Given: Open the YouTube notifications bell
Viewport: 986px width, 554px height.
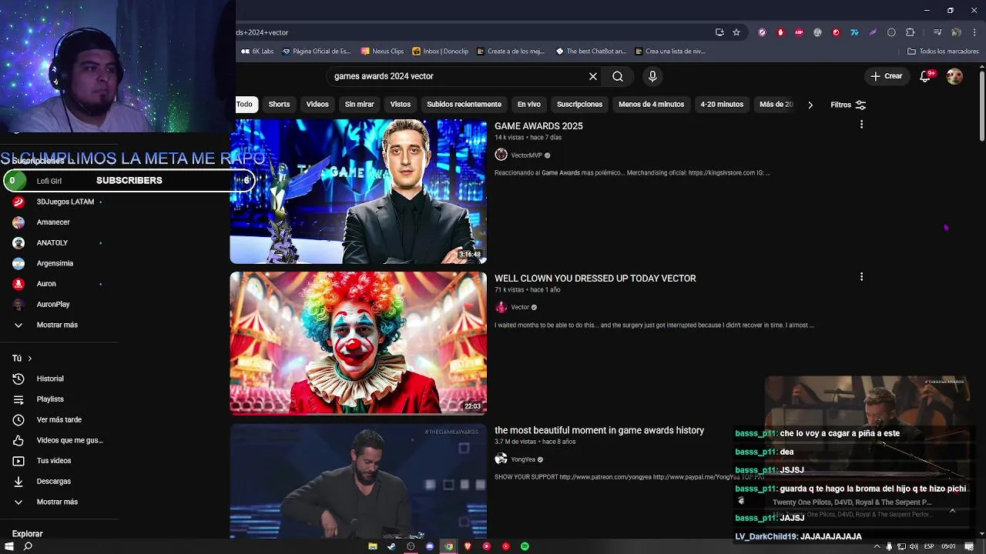Looking at the screenshot, I should coord(927,76).
